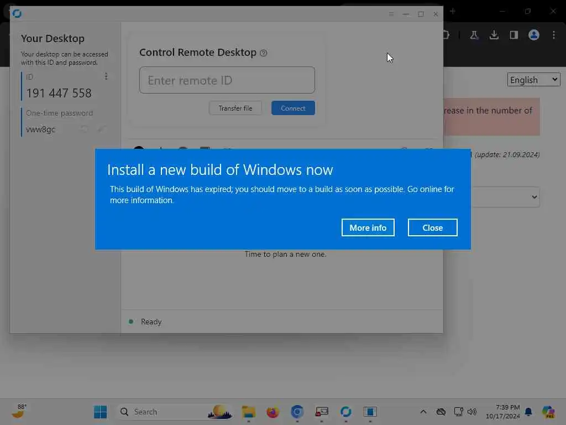Open the RustDesk hamburger settings menu
The image size is (566, 425).
coord(391,14)
